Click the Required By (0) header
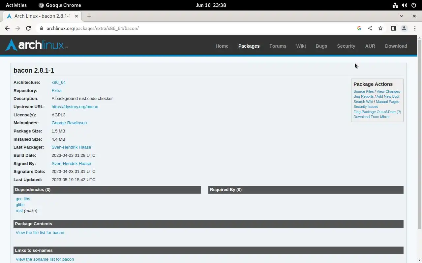Screen dimensions: 422x263 click(x=306, y=190)
